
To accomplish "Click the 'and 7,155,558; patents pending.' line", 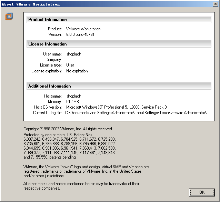I will [50, 157].
